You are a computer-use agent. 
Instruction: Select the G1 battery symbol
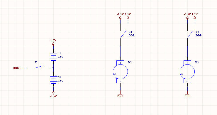point(53,57)
